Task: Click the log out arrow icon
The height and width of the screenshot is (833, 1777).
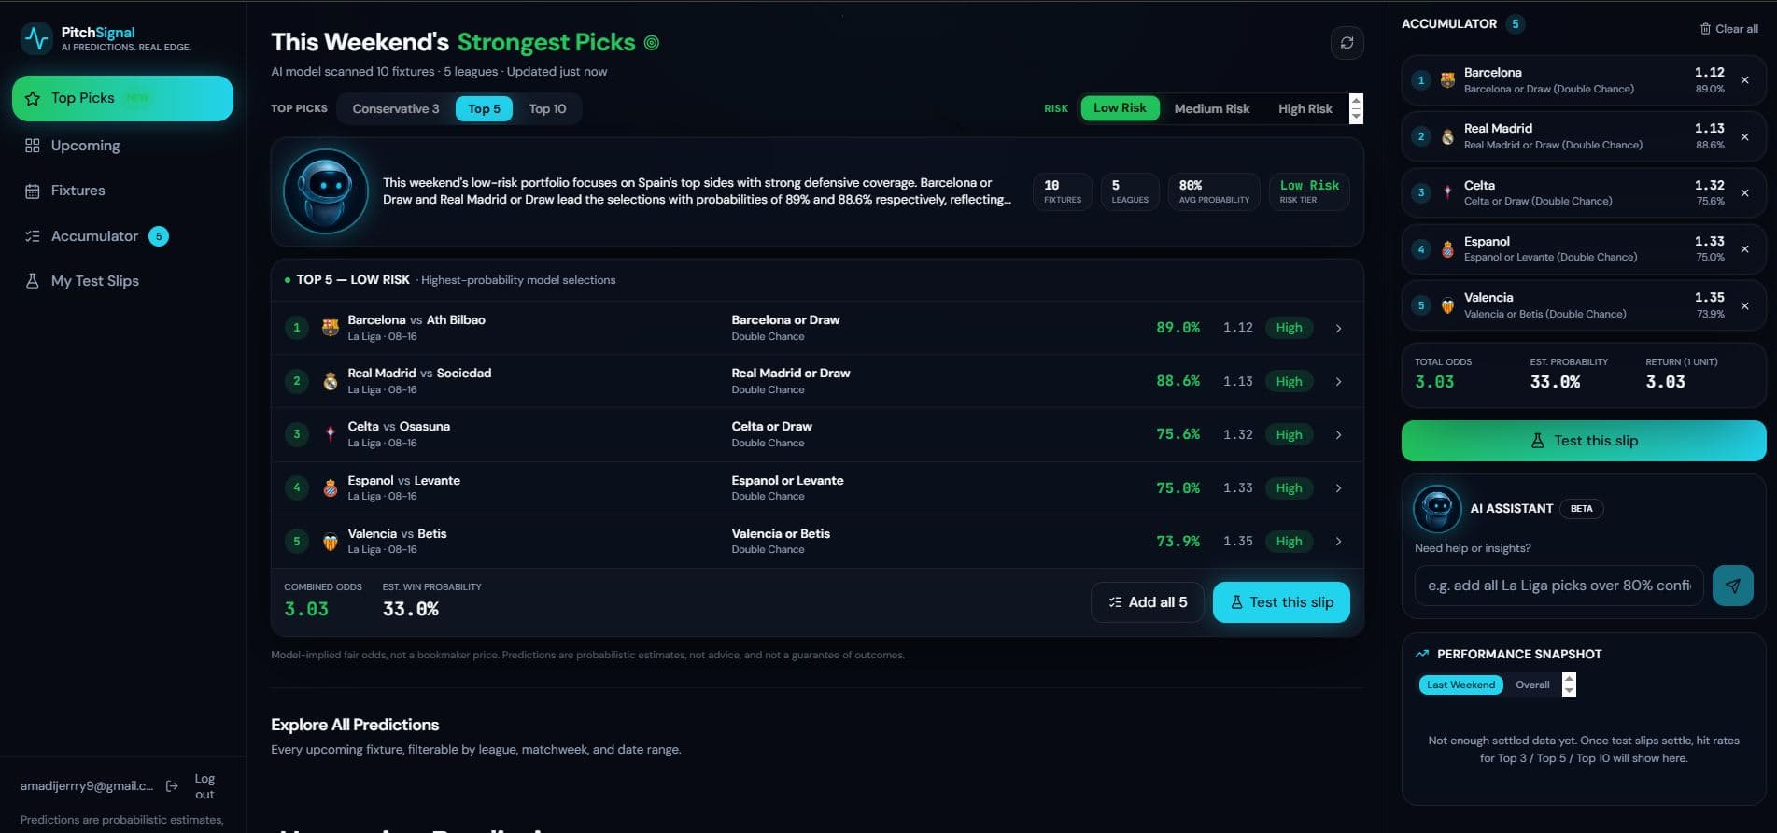Action: coord(172,786)
